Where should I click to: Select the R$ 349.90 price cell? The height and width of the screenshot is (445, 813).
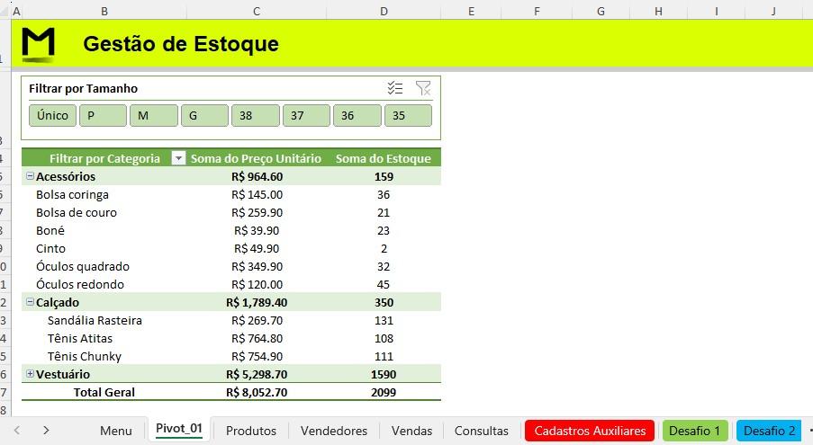[x=257, y=266]
